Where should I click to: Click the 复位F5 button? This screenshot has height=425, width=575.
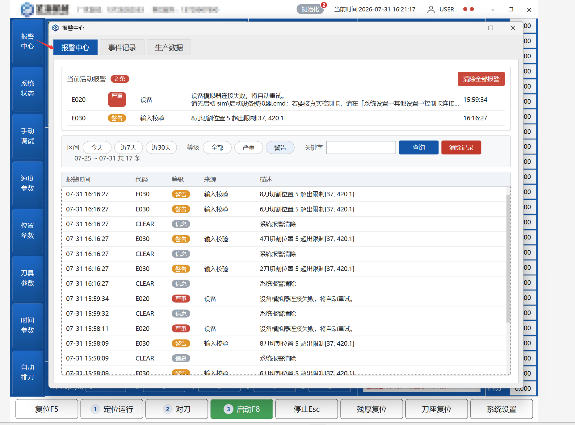click(47, 409)
